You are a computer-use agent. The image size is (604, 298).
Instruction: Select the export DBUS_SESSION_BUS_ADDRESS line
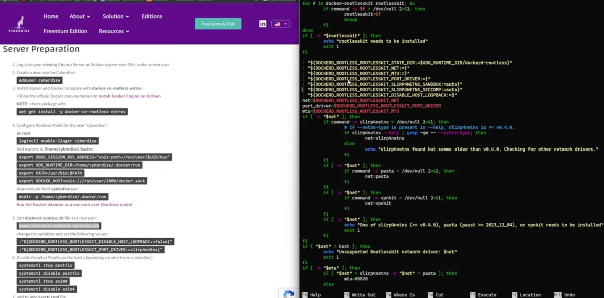coord(94,157)
